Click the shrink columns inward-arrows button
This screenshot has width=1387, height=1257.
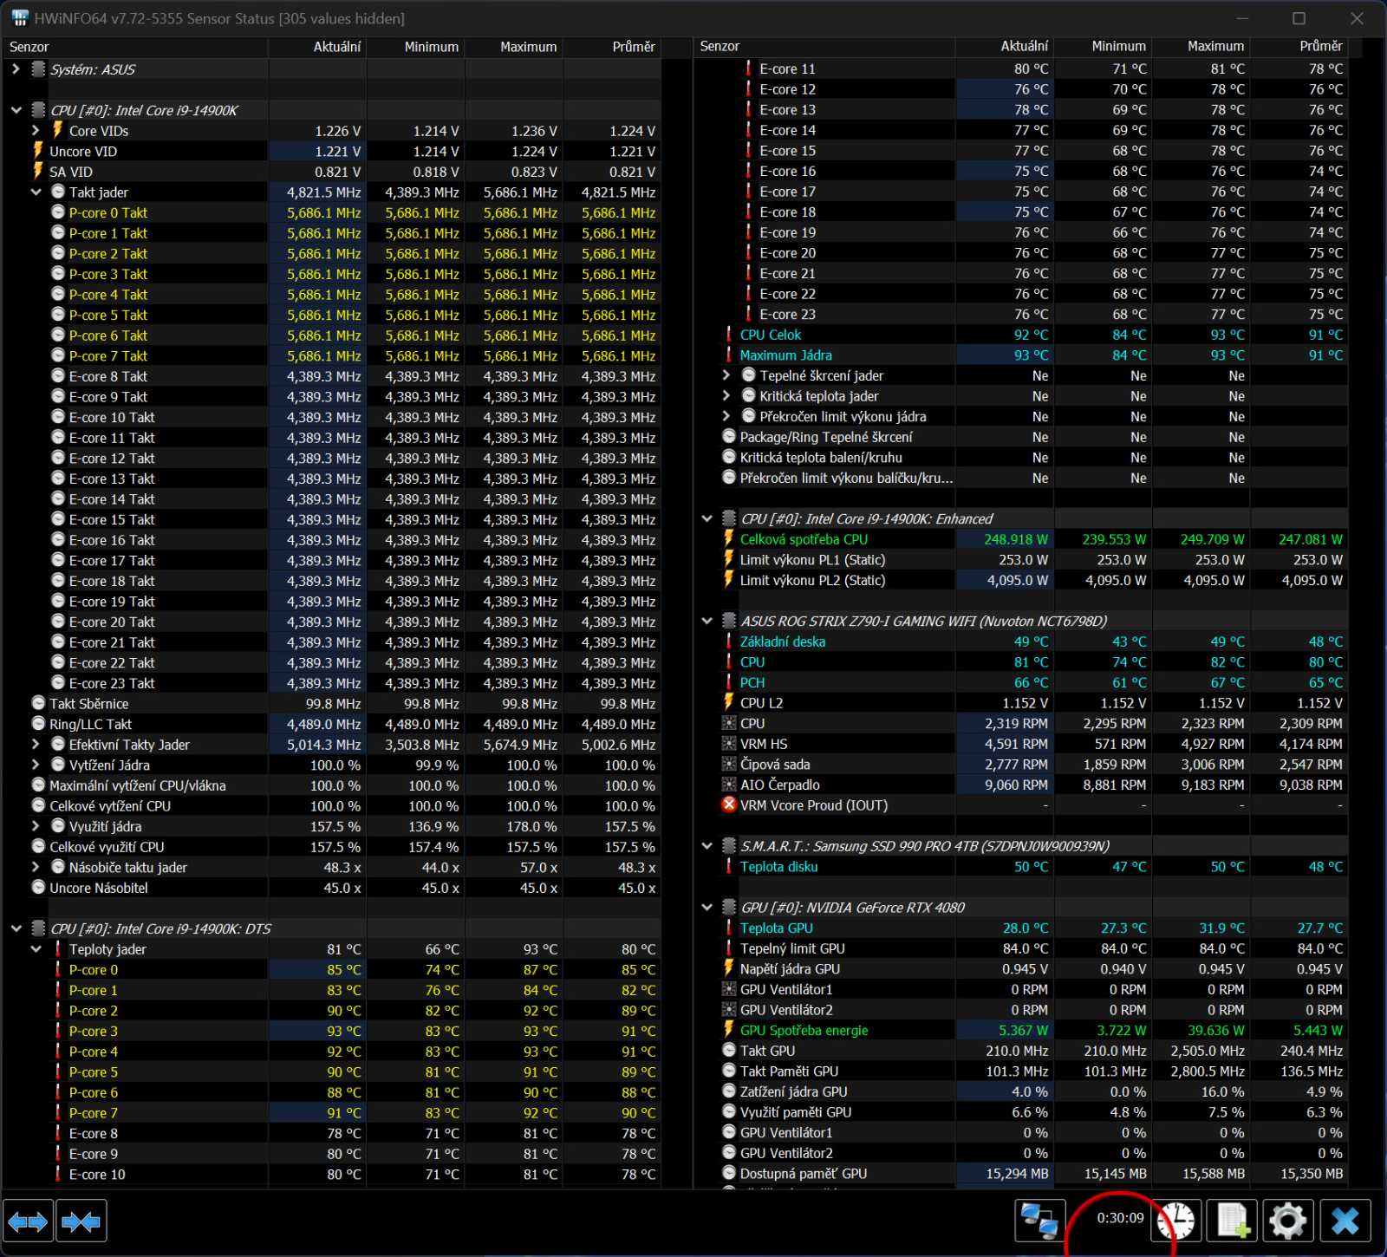tap(81, 1221)
